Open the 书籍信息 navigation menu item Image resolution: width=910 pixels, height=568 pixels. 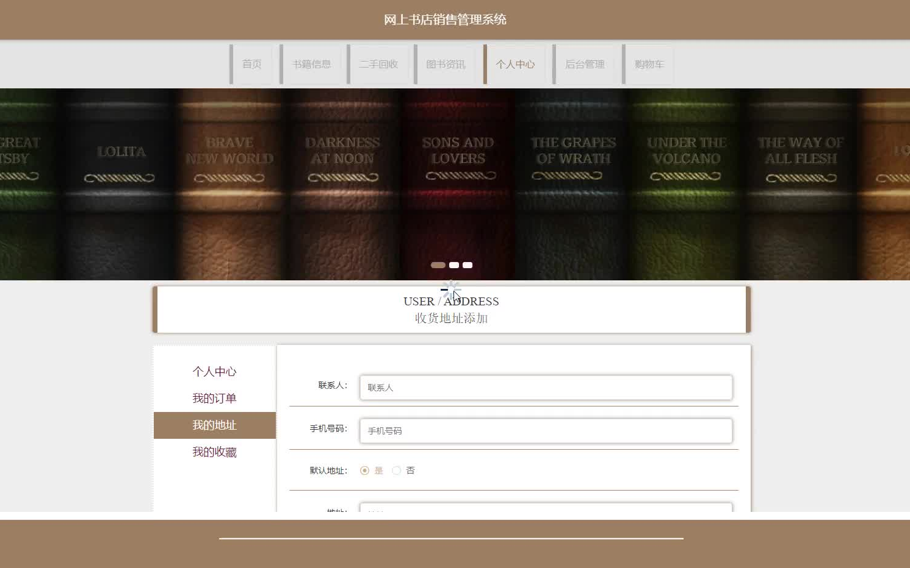click(x=313, y=64)
